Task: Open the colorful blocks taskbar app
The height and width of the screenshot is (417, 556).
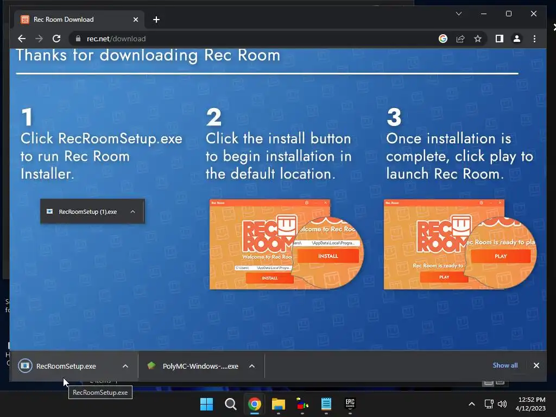Action: [x=302, y=404]
